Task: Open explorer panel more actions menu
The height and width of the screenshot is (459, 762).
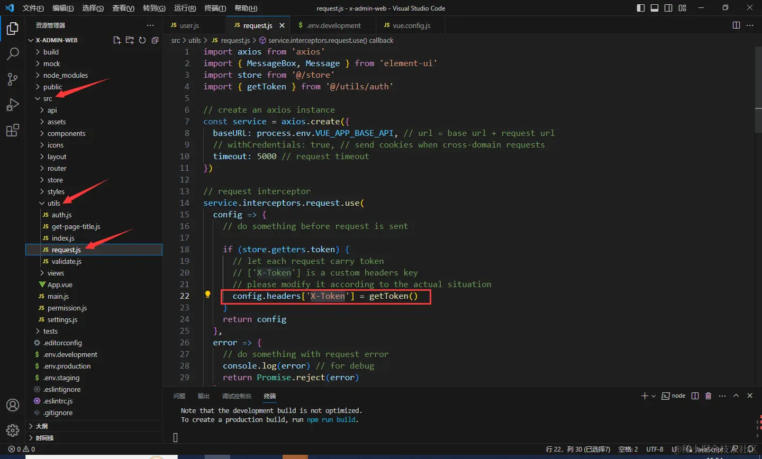Action: [150, 25]
